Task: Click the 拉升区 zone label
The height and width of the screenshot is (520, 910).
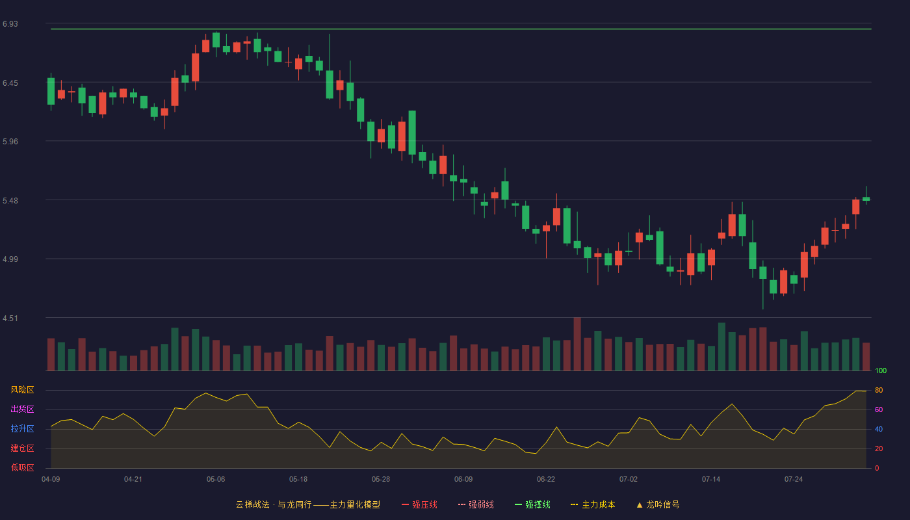Action: point(22,429)
